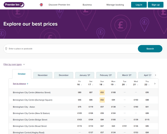Choose £80 Friday price for Waterloo Street

pyautogui.click(x=79, y=92)
